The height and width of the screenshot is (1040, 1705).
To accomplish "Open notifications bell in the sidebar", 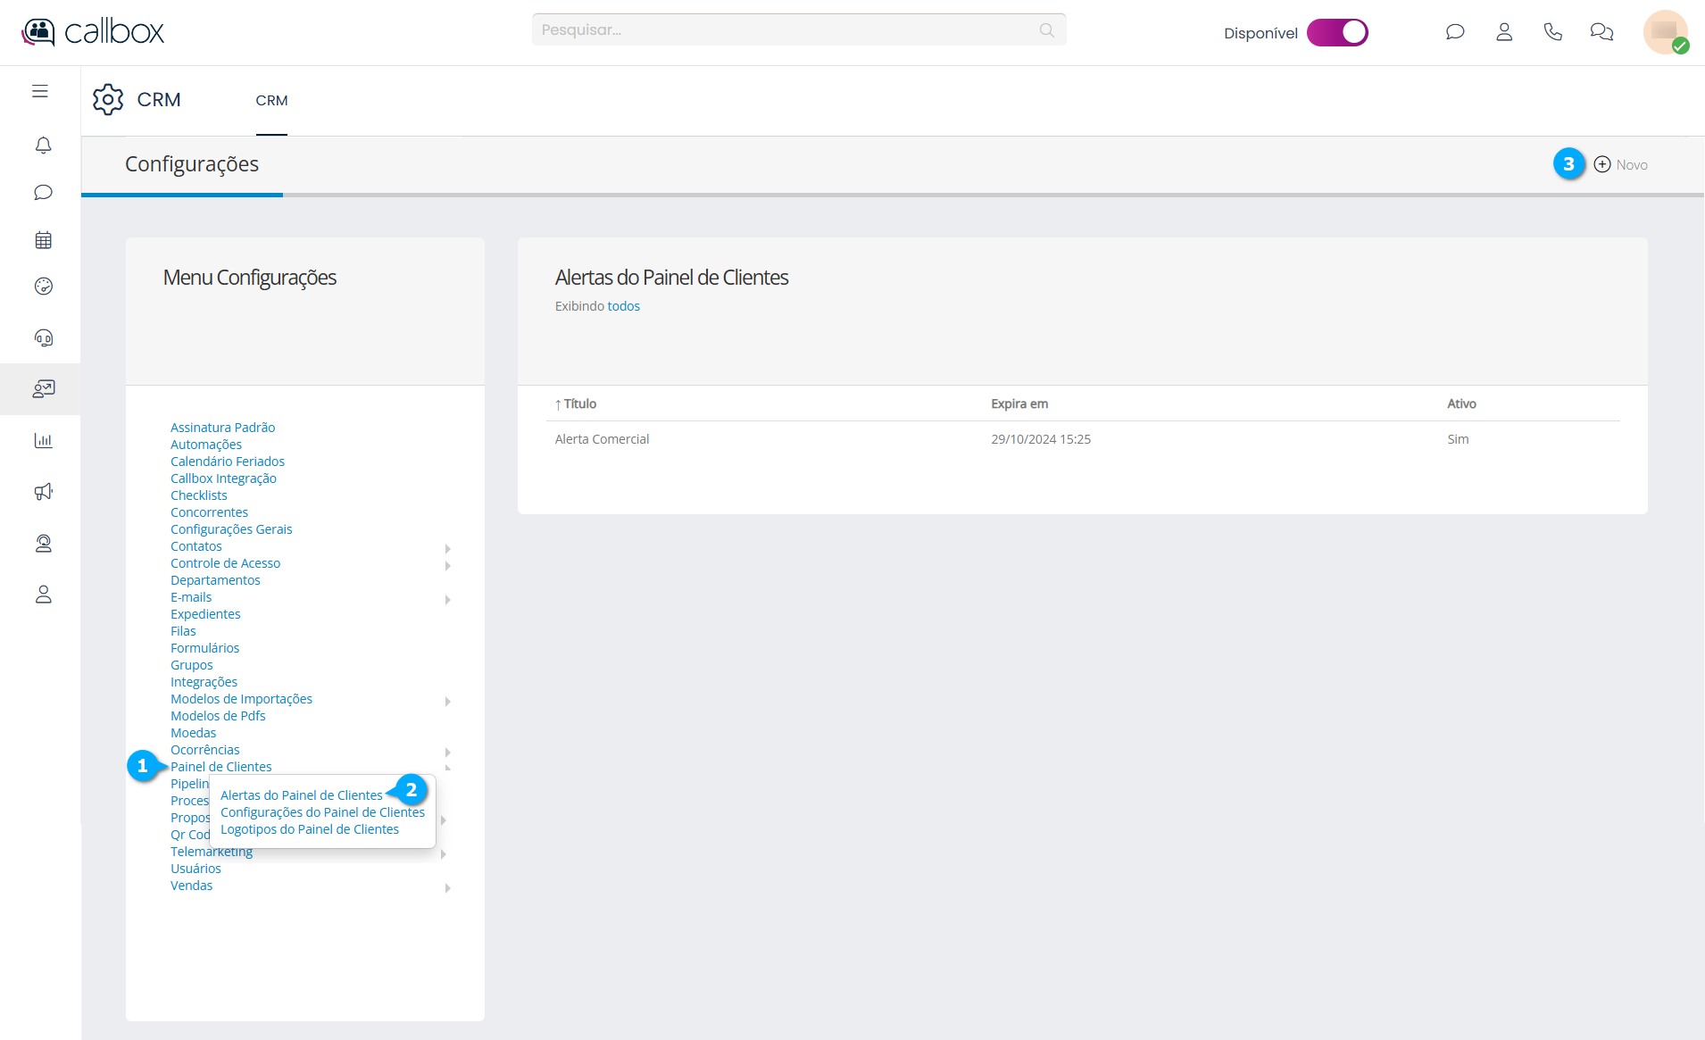I will pos(43,146).
